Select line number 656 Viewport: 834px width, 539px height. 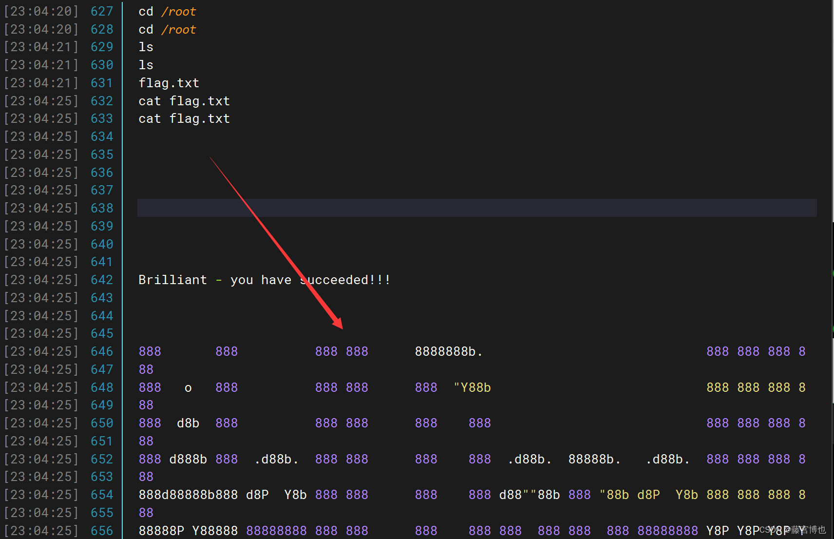coord(102,530)
